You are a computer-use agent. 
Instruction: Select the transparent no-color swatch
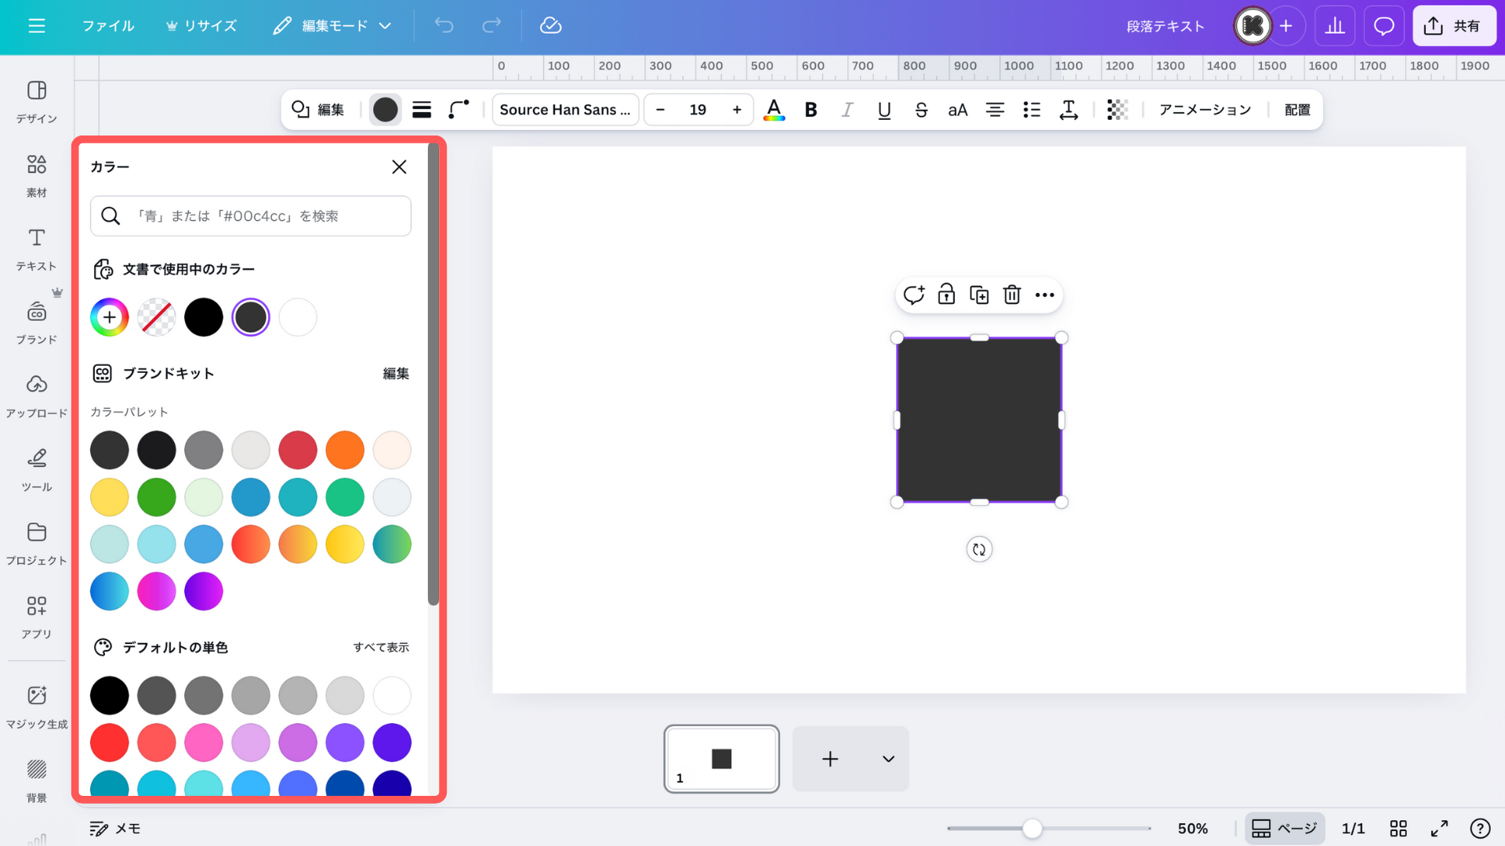[x=157, y=317]
